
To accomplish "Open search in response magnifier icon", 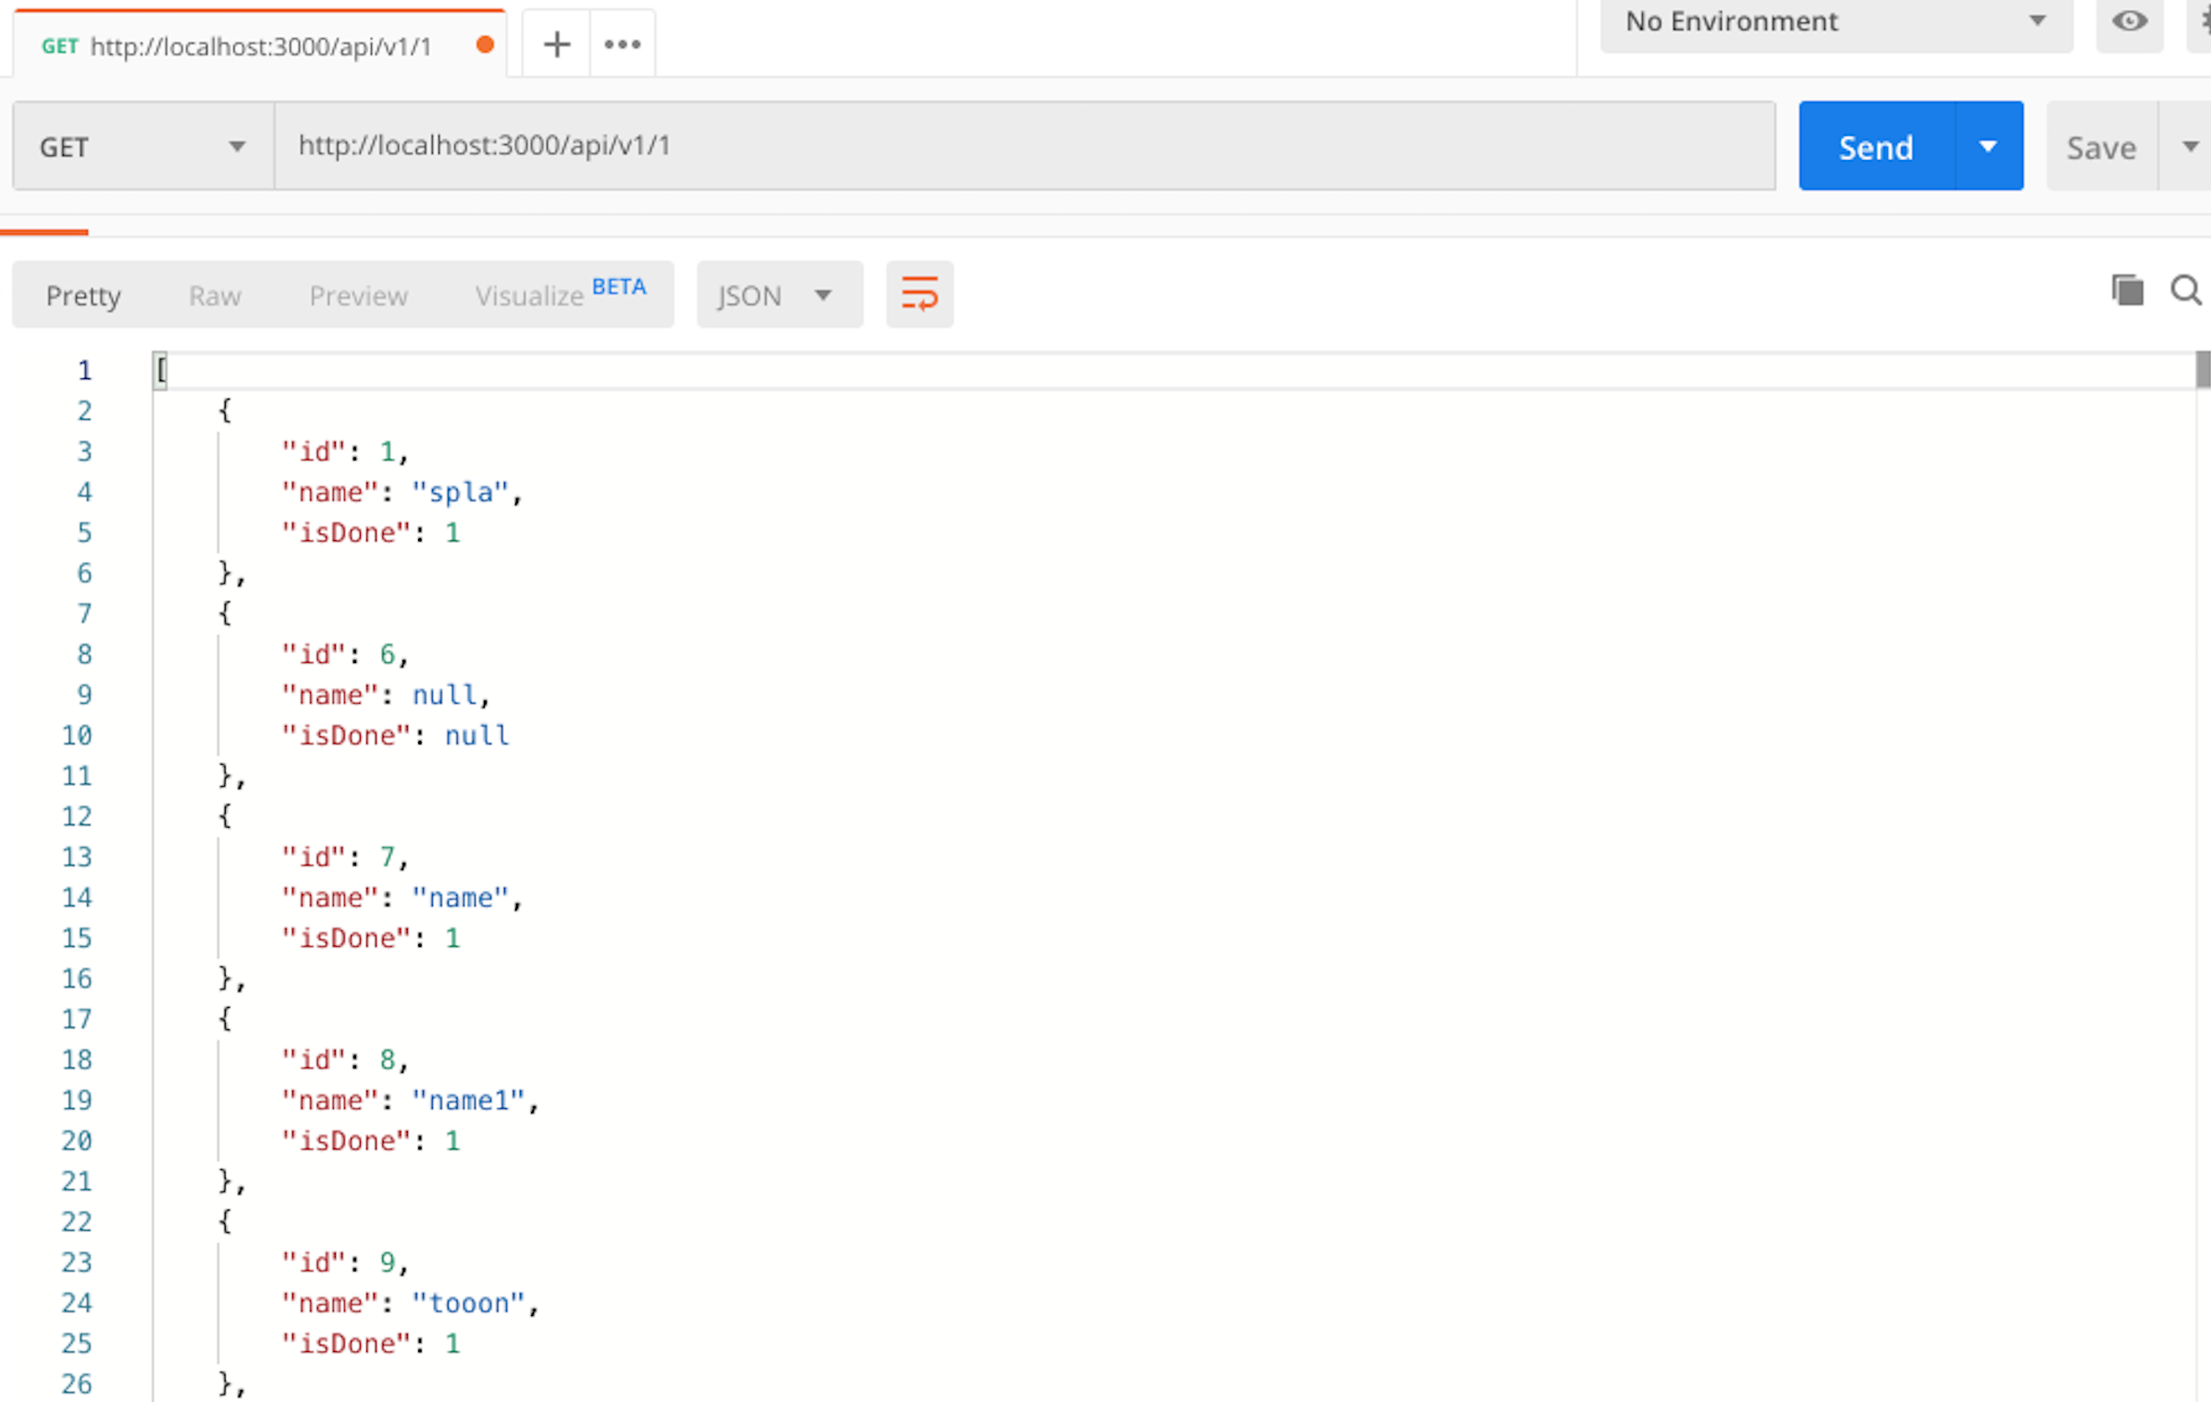I will 2186,290.
